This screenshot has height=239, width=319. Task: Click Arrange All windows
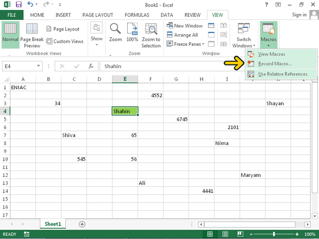182,35
